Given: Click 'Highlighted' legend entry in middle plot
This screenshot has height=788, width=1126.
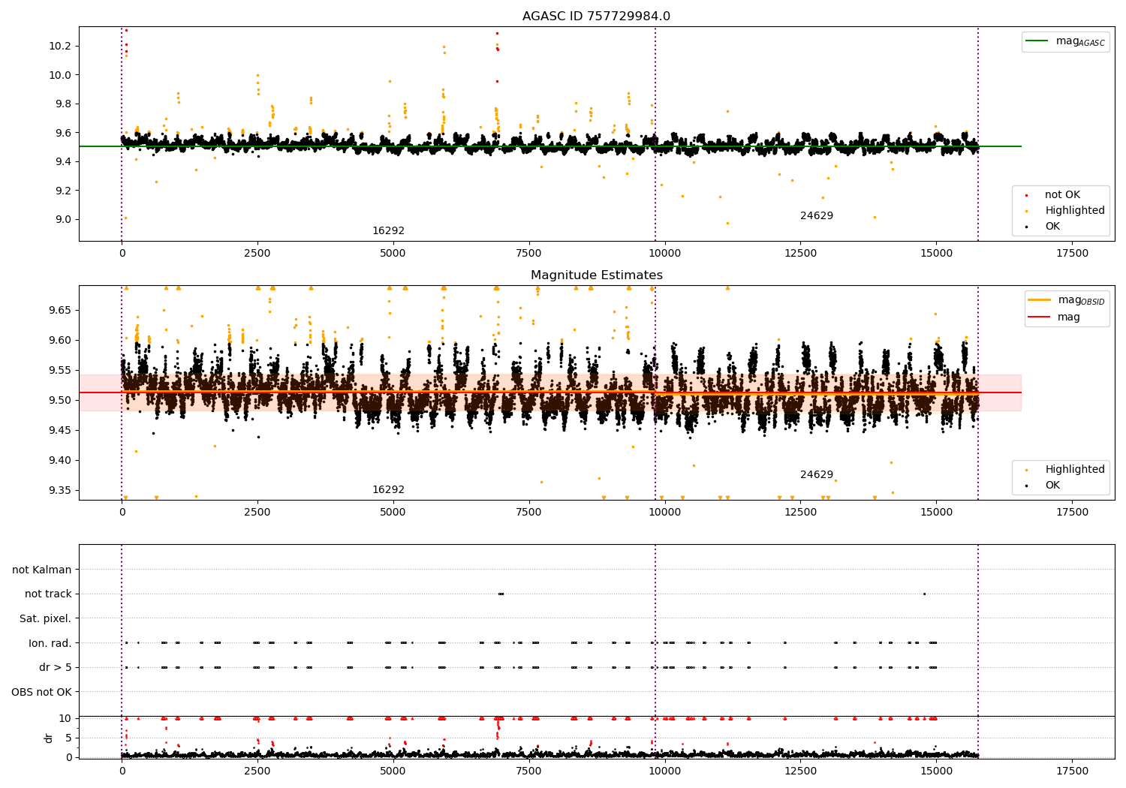Looking at the screenshot, I should coord(1074,470).
